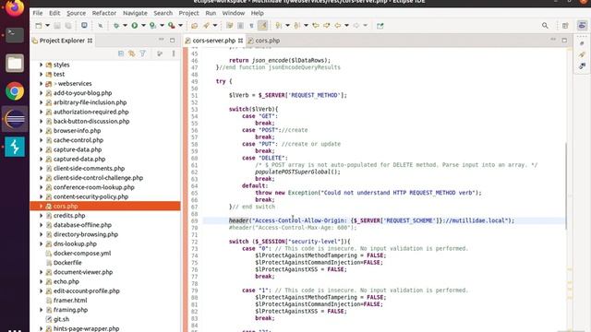
Task: Open Files from the Ubuntu dock
Action: 15,64
